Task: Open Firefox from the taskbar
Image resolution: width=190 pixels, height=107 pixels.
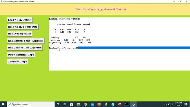Action: 99,104
